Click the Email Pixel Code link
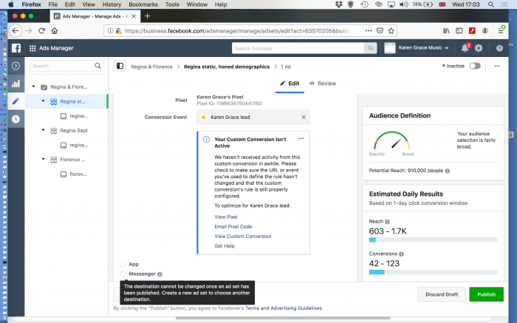The width and height of the screenshot is (517, 323). [x=233, y=227]
